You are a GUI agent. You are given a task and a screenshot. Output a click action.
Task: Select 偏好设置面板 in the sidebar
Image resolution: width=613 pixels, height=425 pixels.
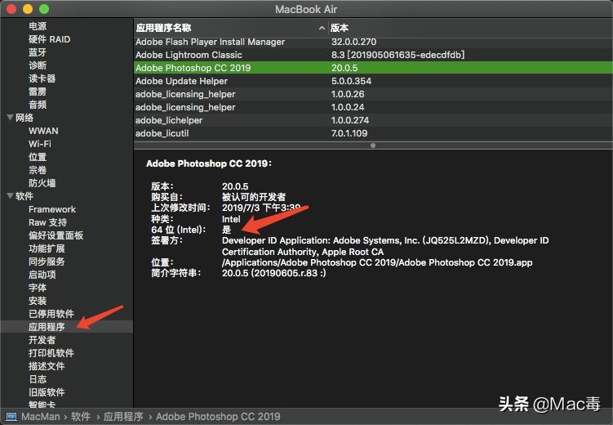(56, 235)
